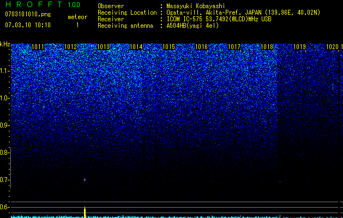Click the kHz axis unit label
This screenshot has height=218, width=343.
pyautogui.click(x=5, y=44)
